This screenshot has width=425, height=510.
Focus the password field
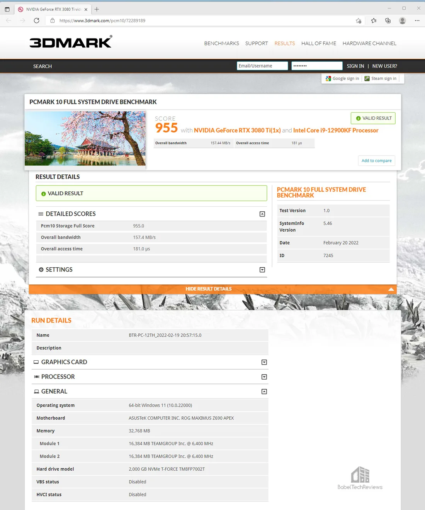coord(317,66)
